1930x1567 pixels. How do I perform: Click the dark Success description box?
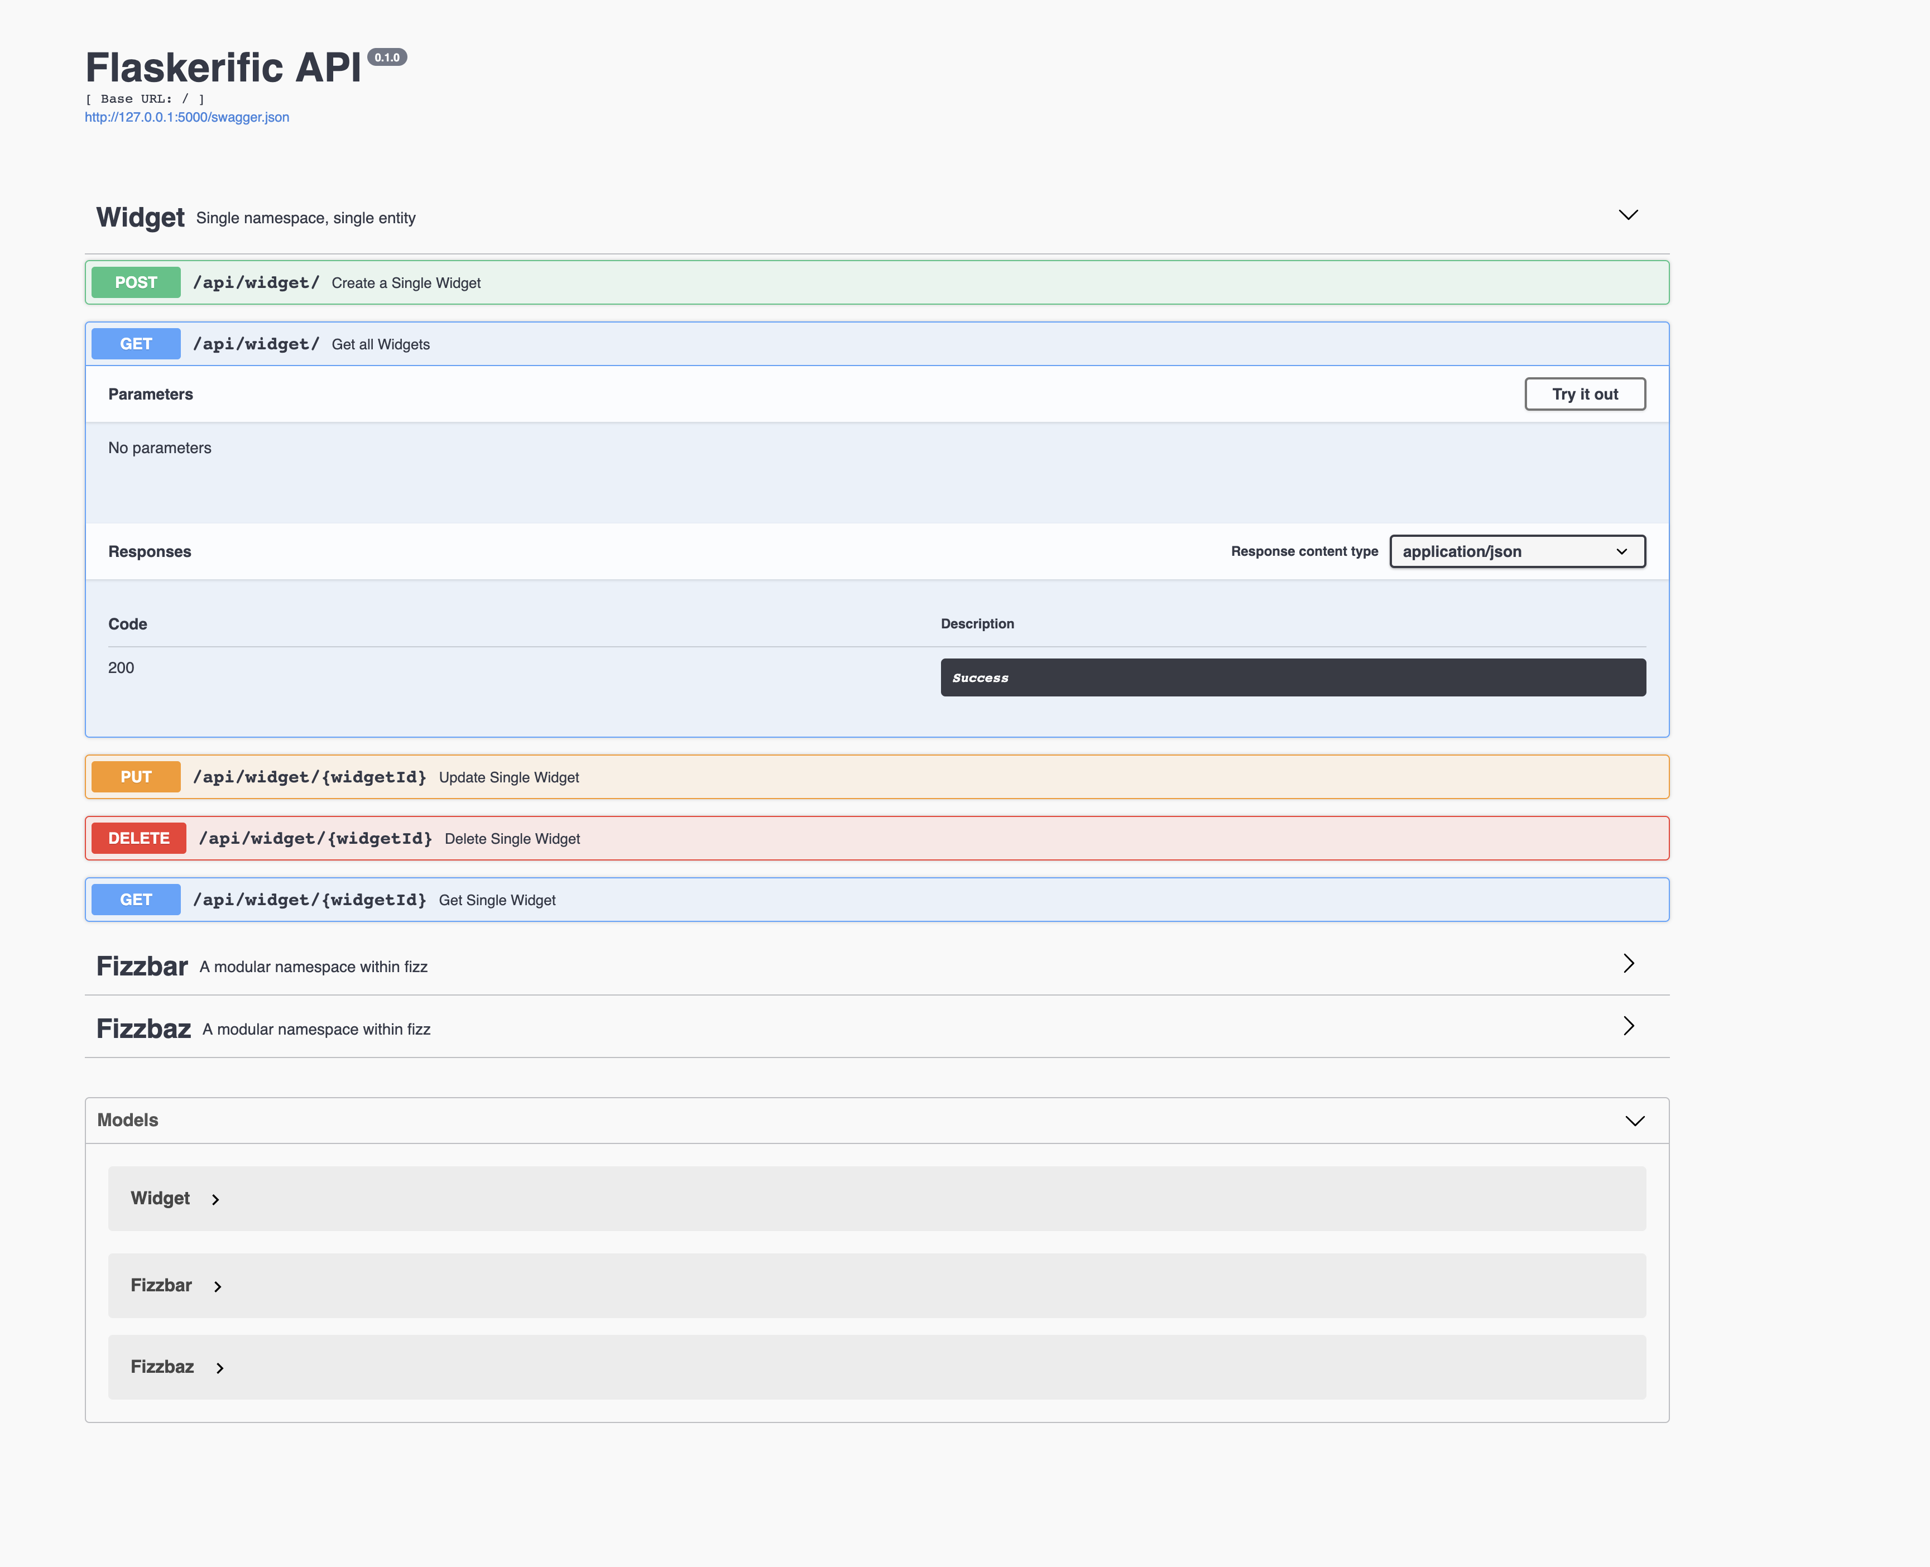(x=1292, y=677)
